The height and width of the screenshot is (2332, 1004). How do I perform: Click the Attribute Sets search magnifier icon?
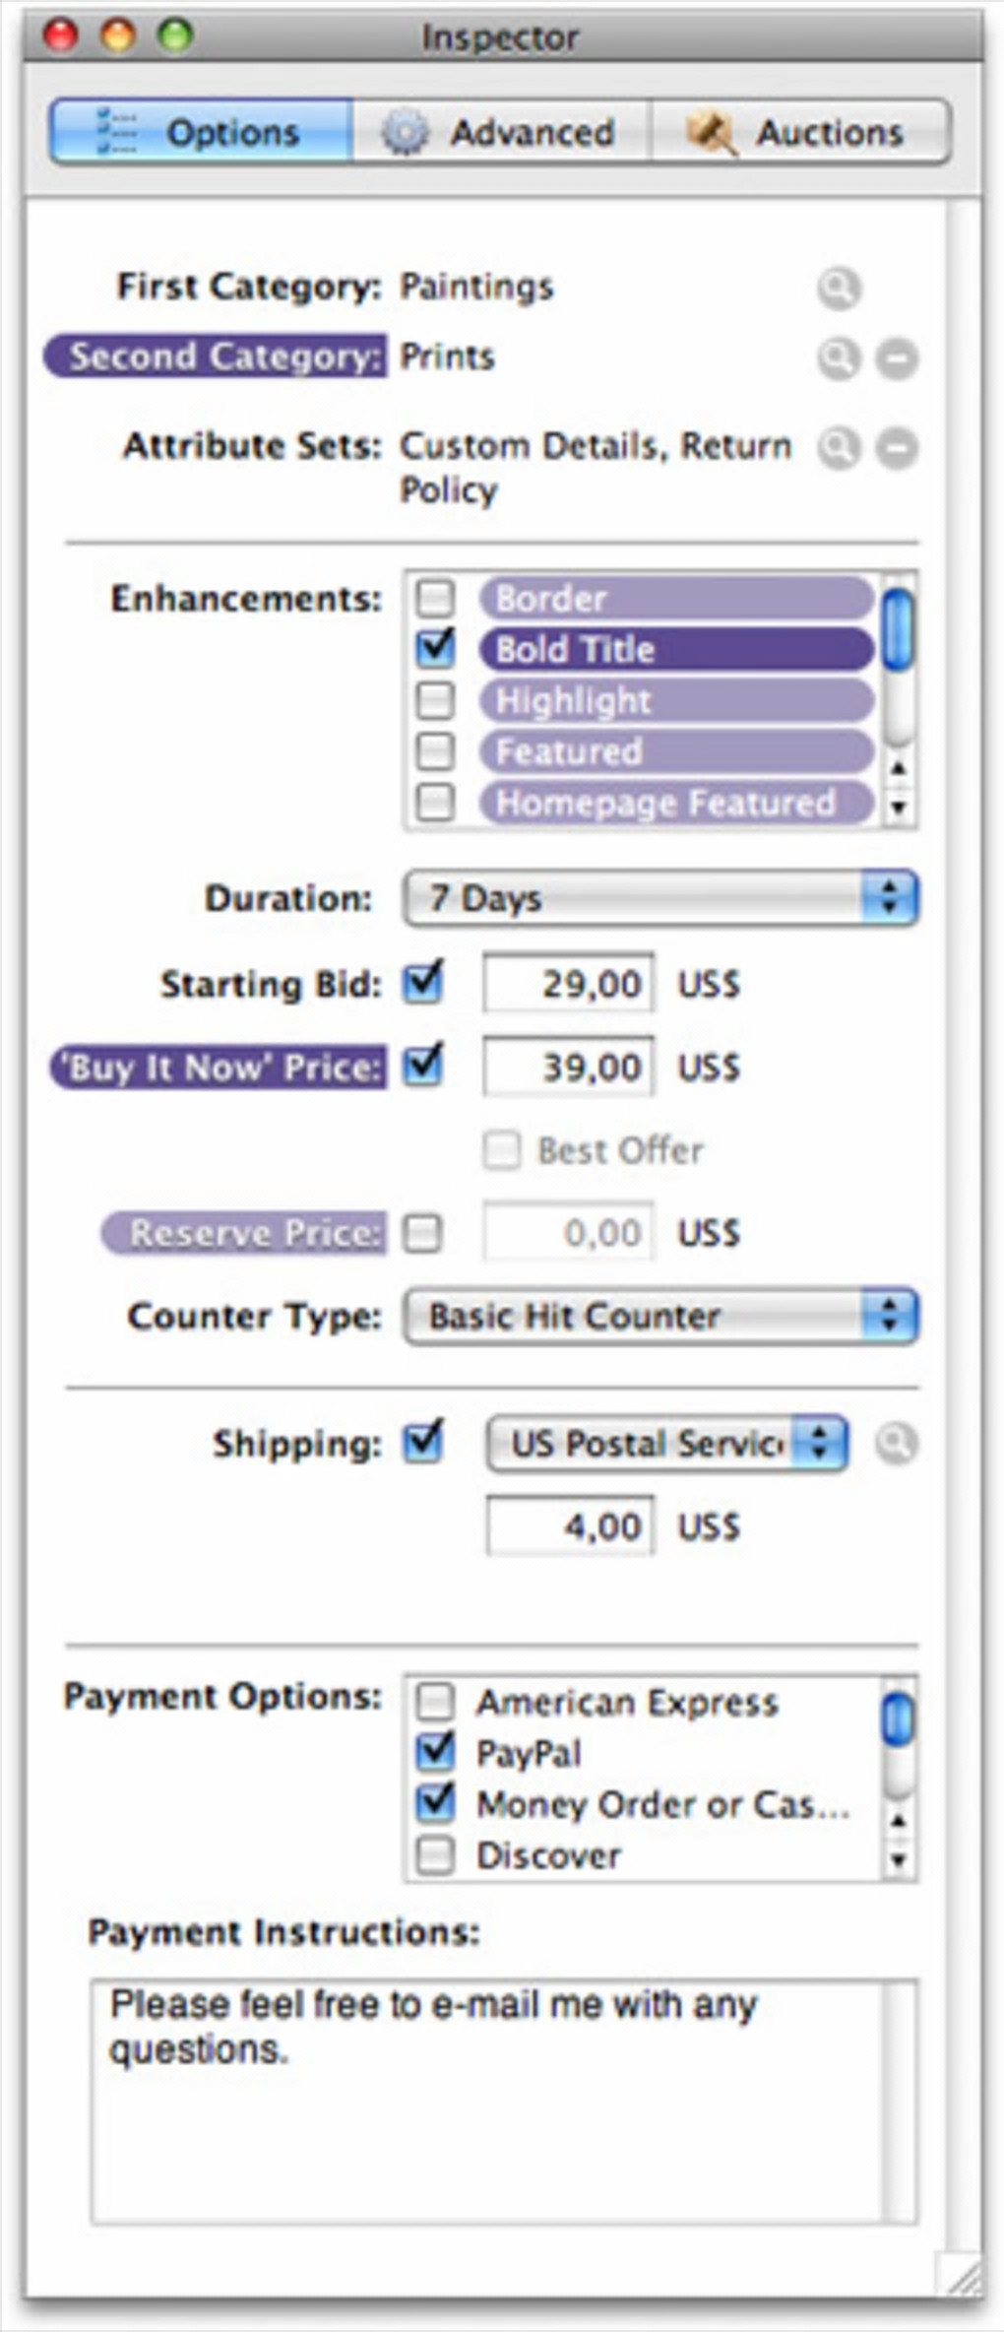[x=839, y=448]
